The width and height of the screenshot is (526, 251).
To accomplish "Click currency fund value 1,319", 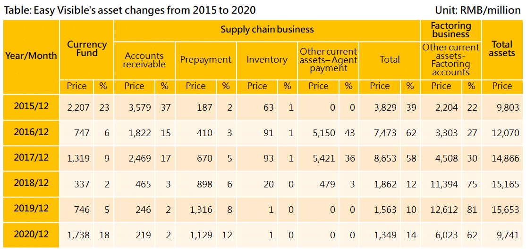I will click(78, 159).
